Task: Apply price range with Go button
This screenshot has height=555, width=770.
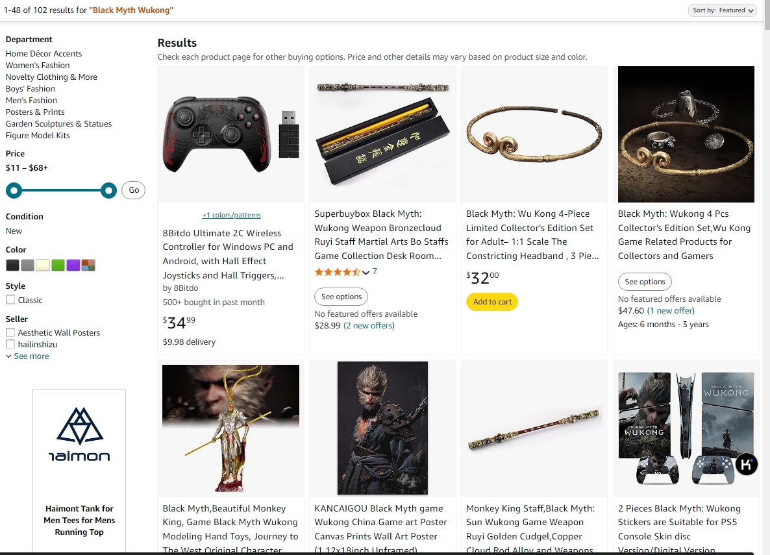Action: pos(134,190)
